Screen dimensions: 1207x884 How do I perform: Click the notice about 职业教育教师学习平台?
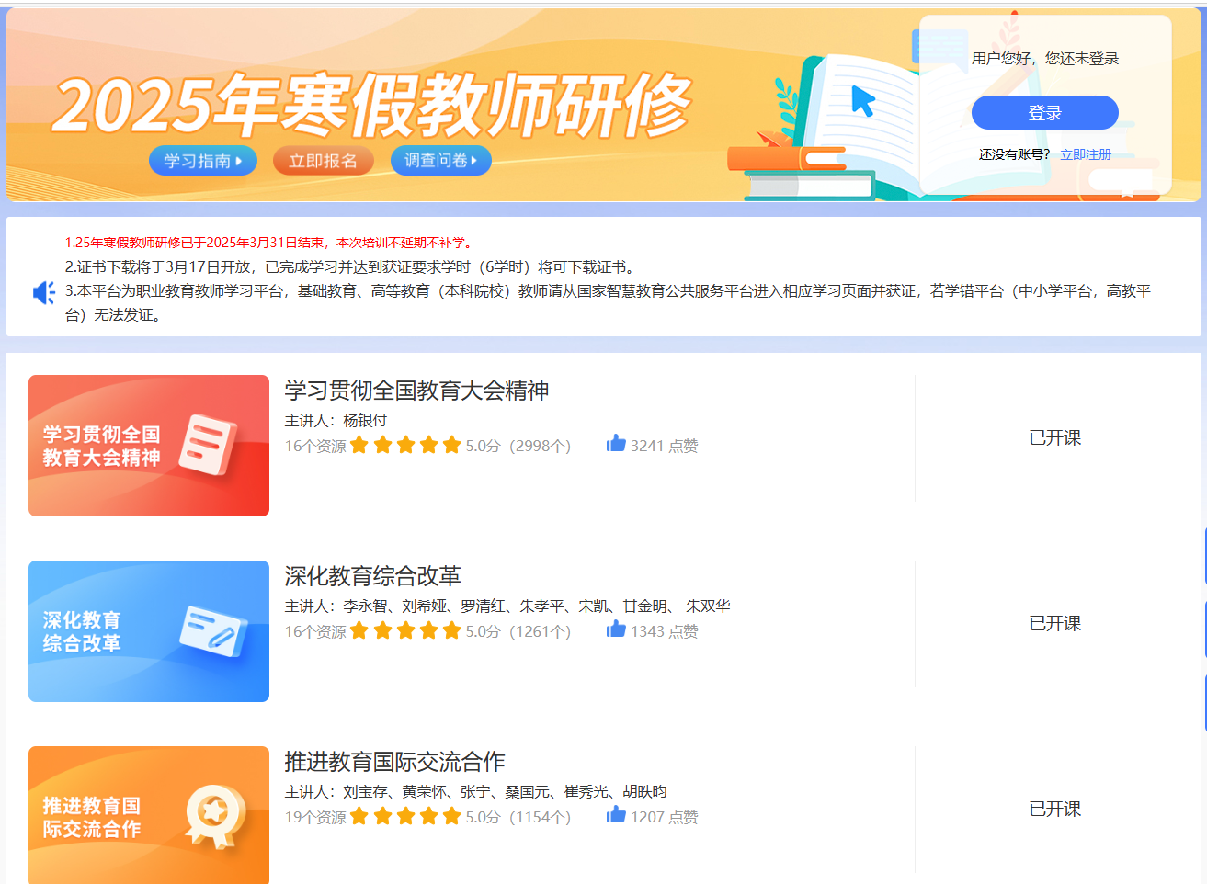coord(608,303)
